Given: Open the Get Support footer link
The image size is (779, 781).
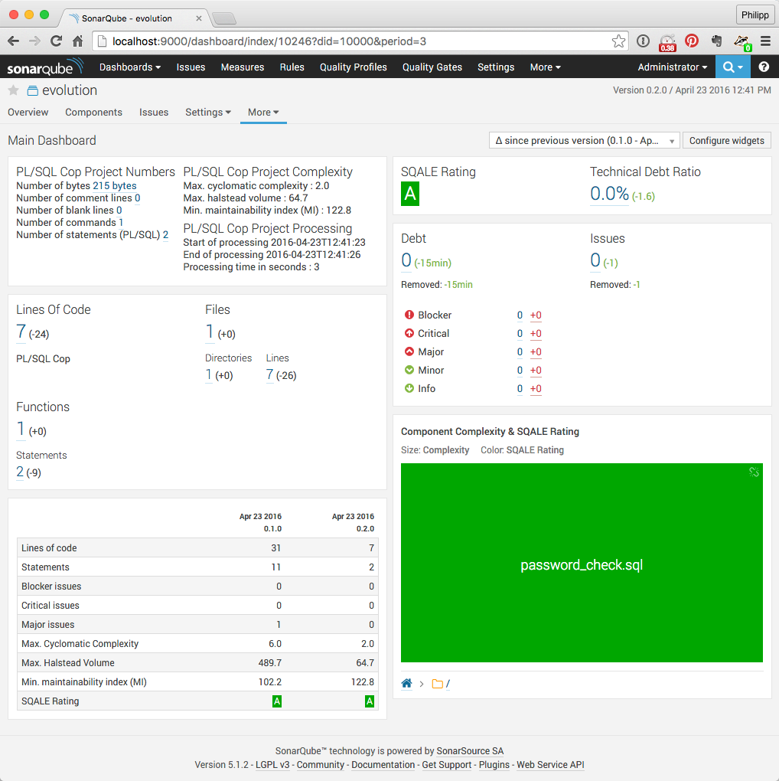Looking at the screenshot, I should click(x=446, y=765).
